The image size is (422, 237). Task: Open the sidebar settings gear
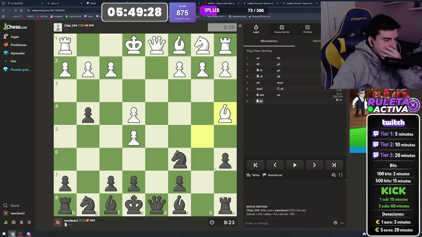(x=29, y=223)
